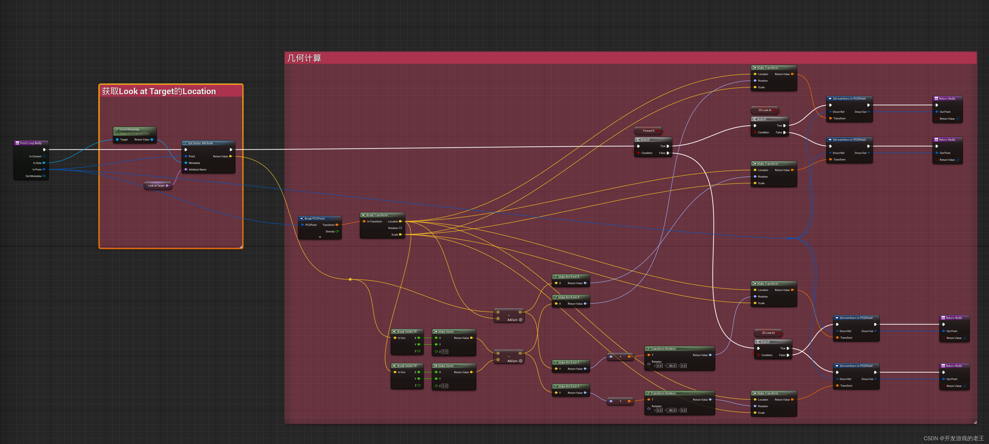Click the Target pin on Const Metadata
Image resolution: width=989 pixels, height=444 pixels.
tap(117, 140)
